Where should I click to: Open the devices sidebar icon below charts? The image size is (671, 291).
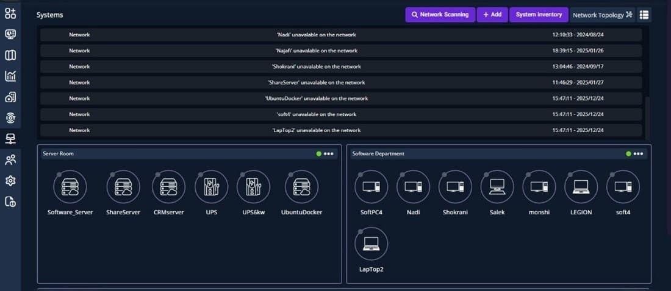[x=10, y=97]
